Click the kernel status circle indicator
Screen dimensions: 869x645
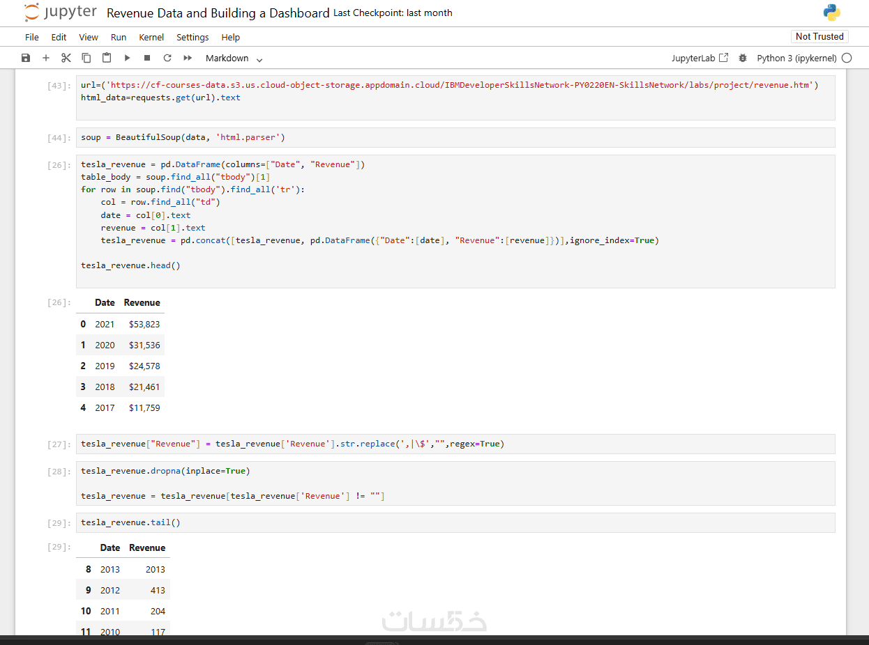tap(847, 59)
